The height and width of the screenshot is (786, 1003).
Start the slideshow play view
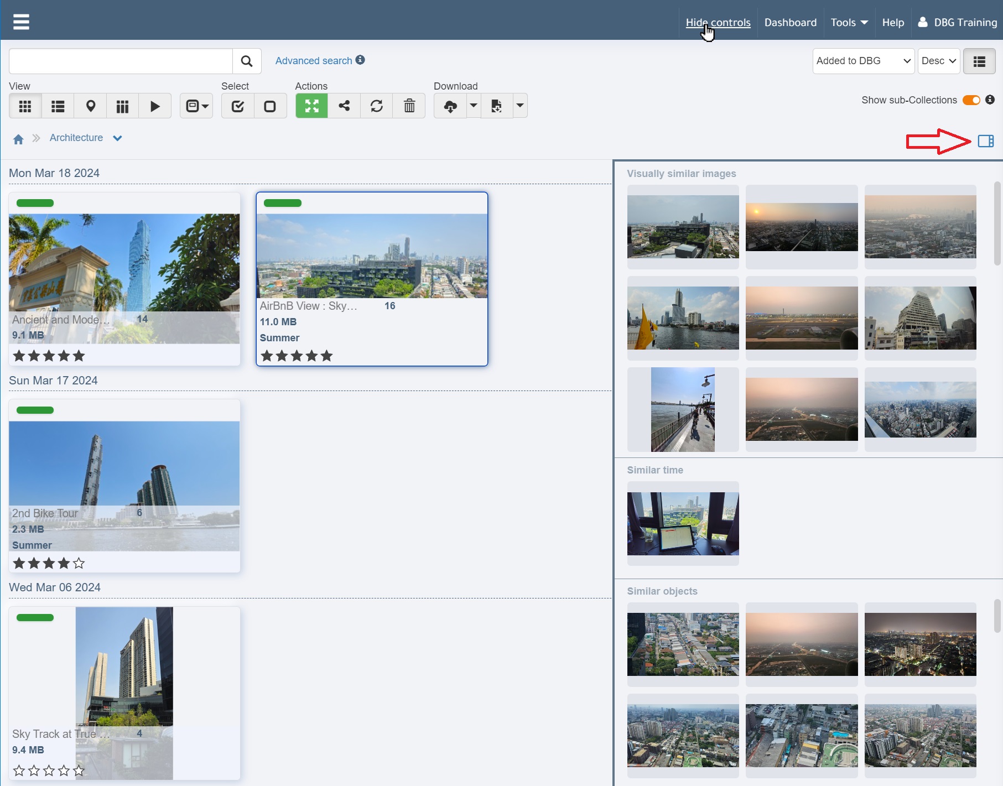155,106
